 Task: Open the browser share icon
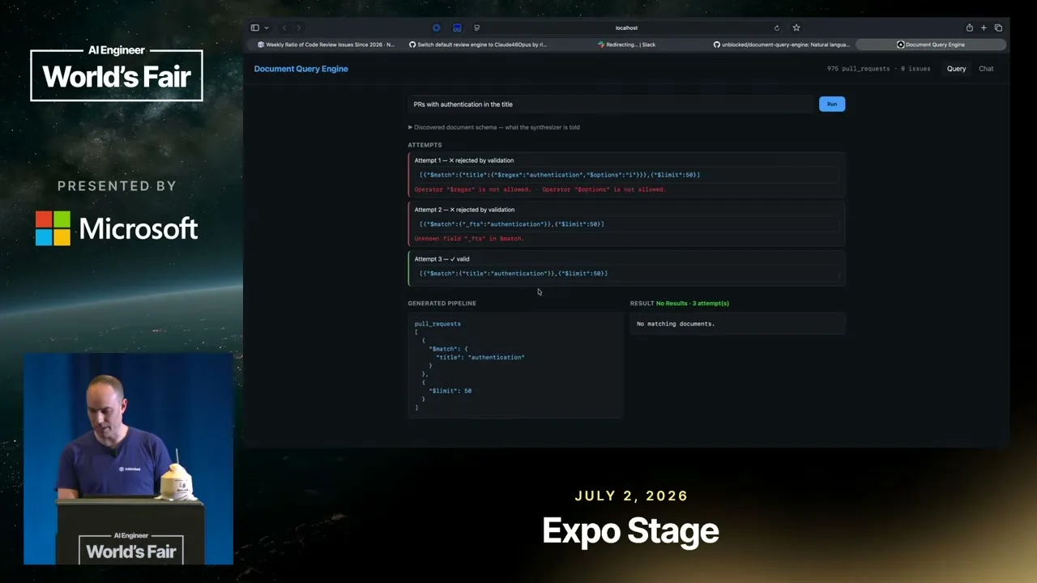969,28
